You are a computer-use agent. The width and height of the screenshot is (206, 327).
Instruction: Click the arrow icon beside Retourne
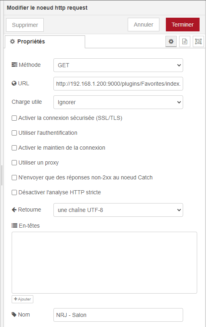[x=14, y=210]
